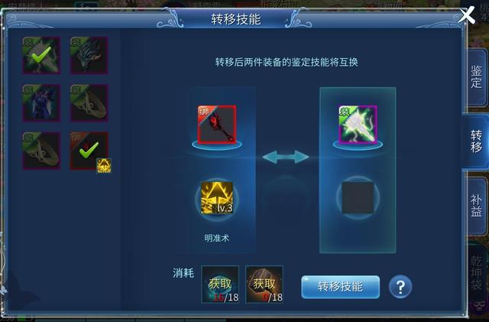This screenshot has height=322, width=489.
Task: Click the red staff in source slot
Action: point(217,125)
